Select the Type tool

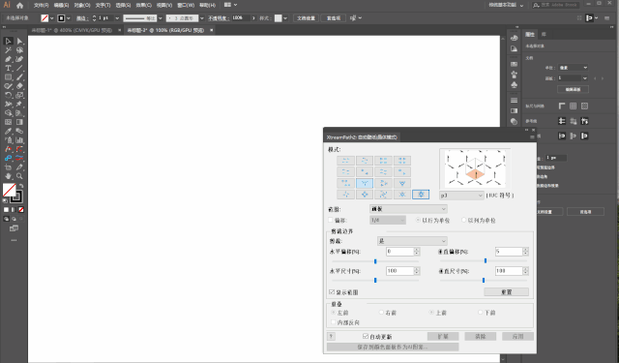pyautogui.click(x=8, y=68)
